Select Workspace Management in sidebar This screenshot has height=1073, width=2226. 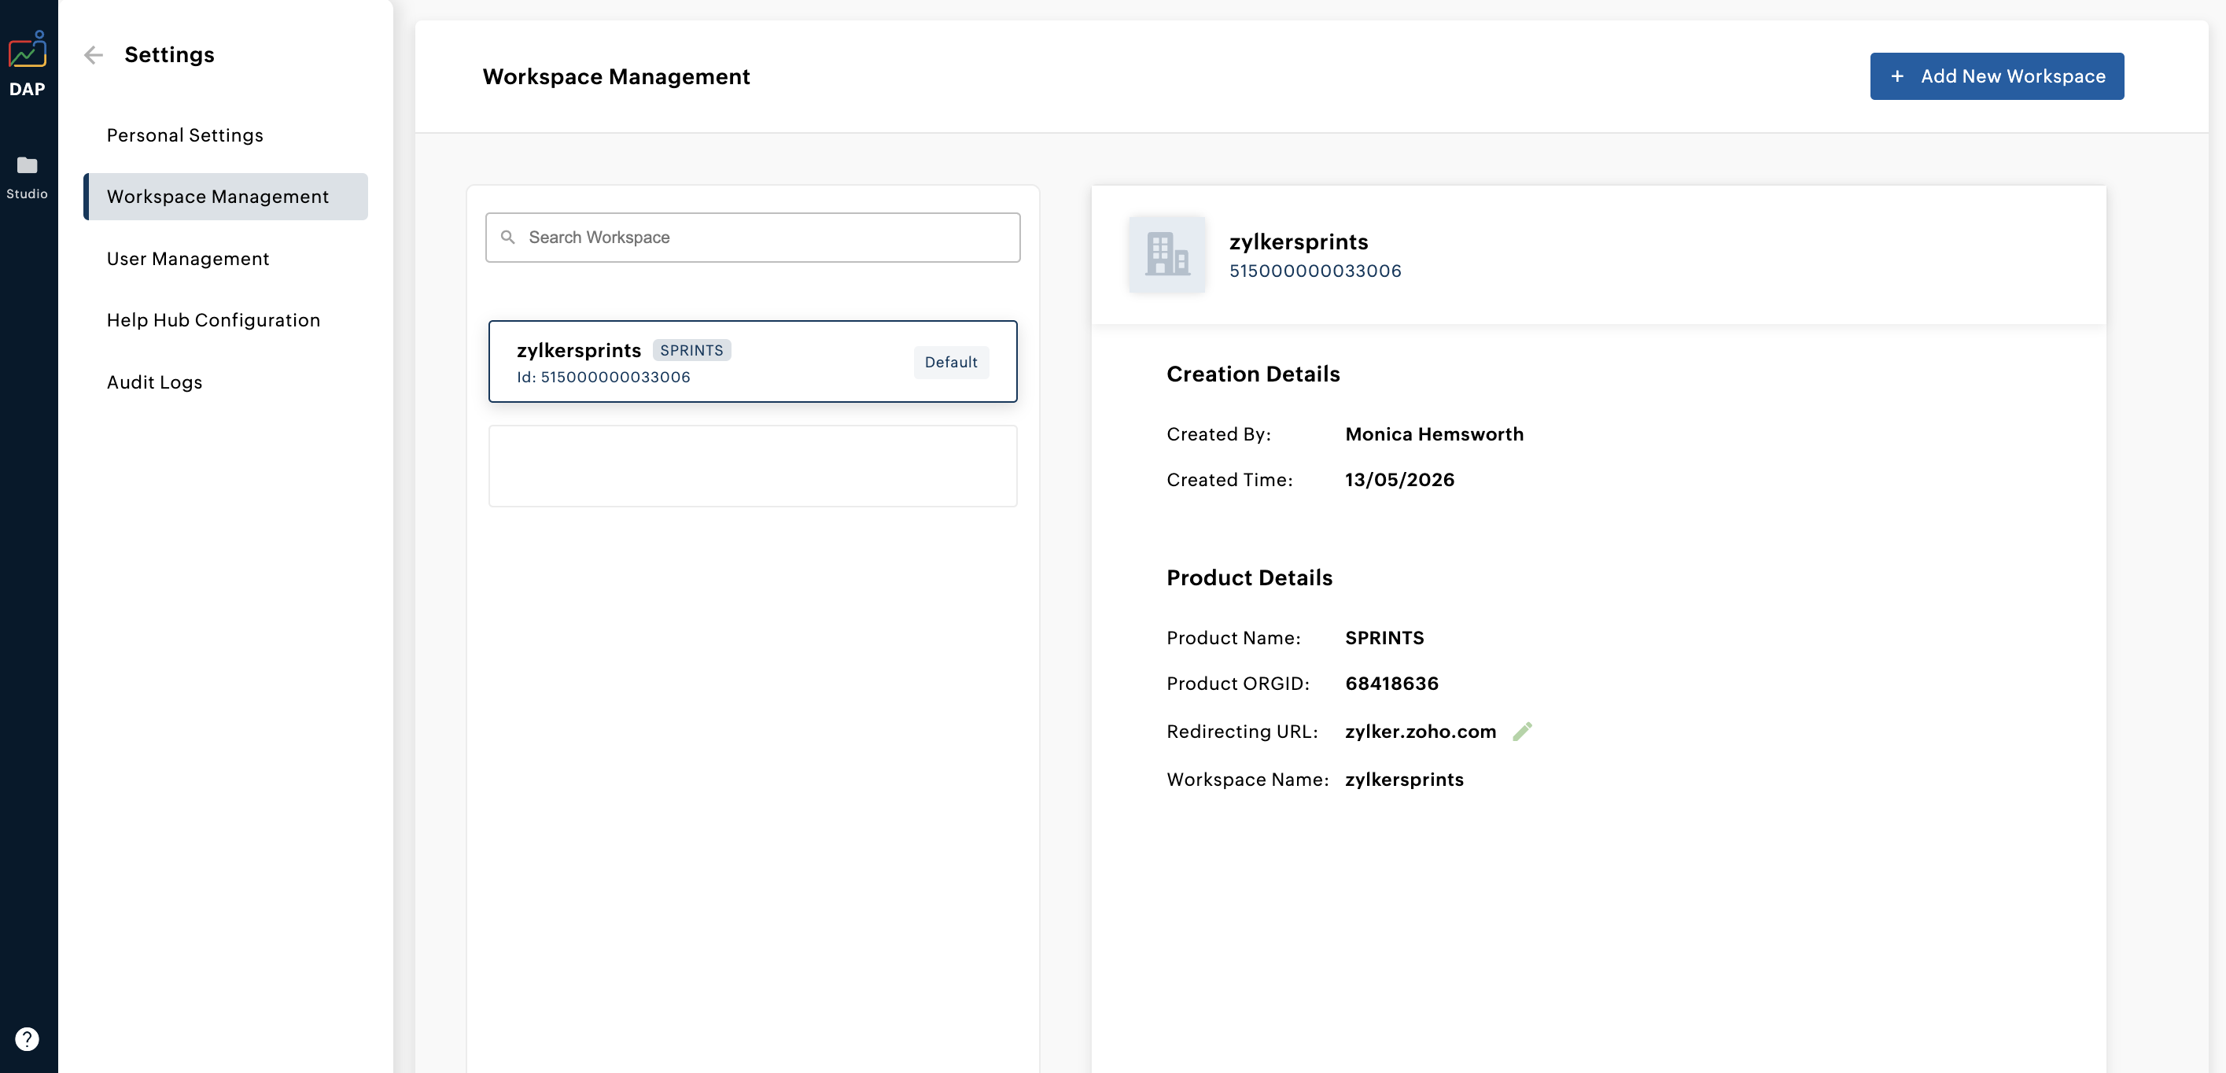tap(226, 197)
